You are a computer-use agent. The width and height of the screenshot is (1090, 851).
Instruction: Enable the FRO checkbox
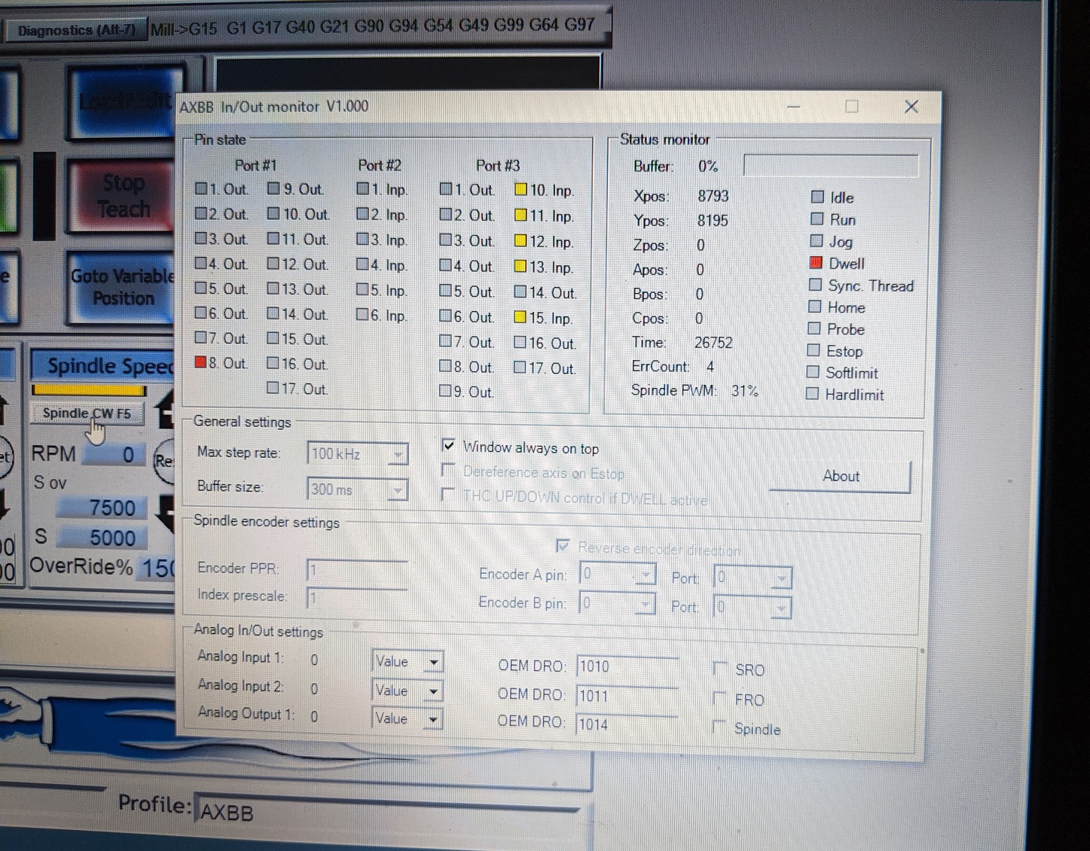[719, 698]
